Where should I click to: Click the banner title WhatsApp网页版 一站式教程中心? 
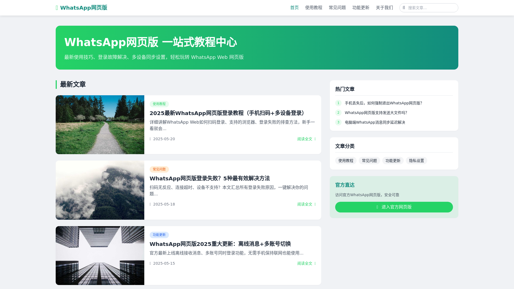(150, 42)
